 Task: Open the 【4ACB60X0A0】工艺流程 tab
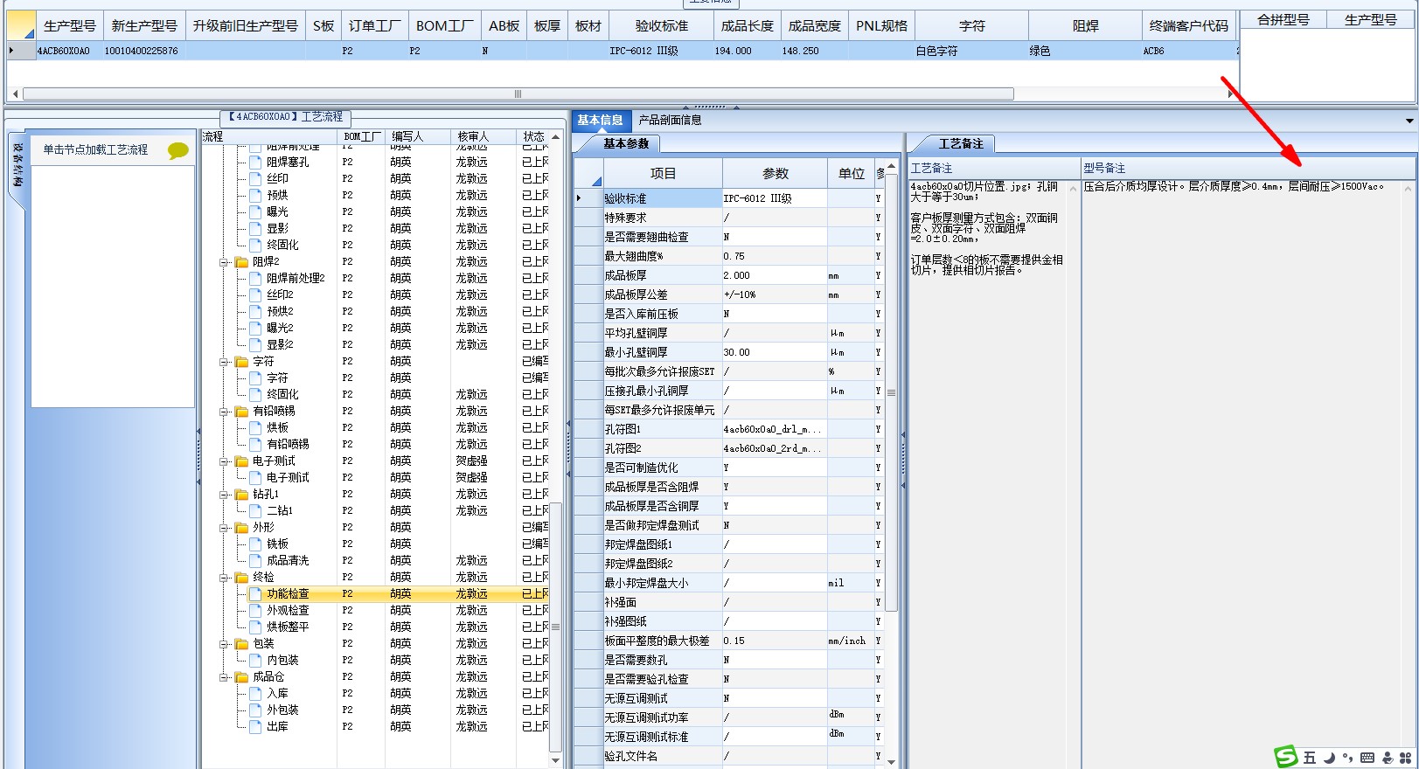(x=286, y=116)
